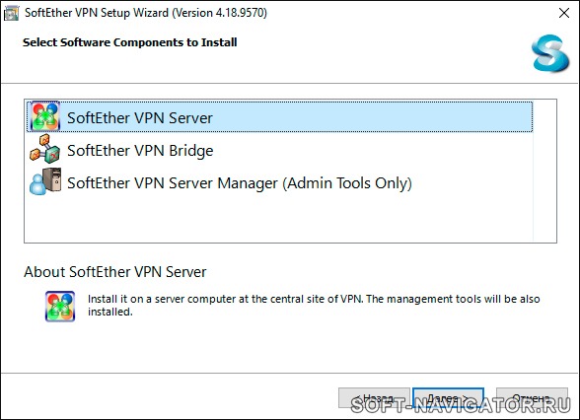The width and height of the screenshot is (580, 420).
Task: Click the SOFT-NAVIGATOR.RU watermark text
Action: coord(461,405)
